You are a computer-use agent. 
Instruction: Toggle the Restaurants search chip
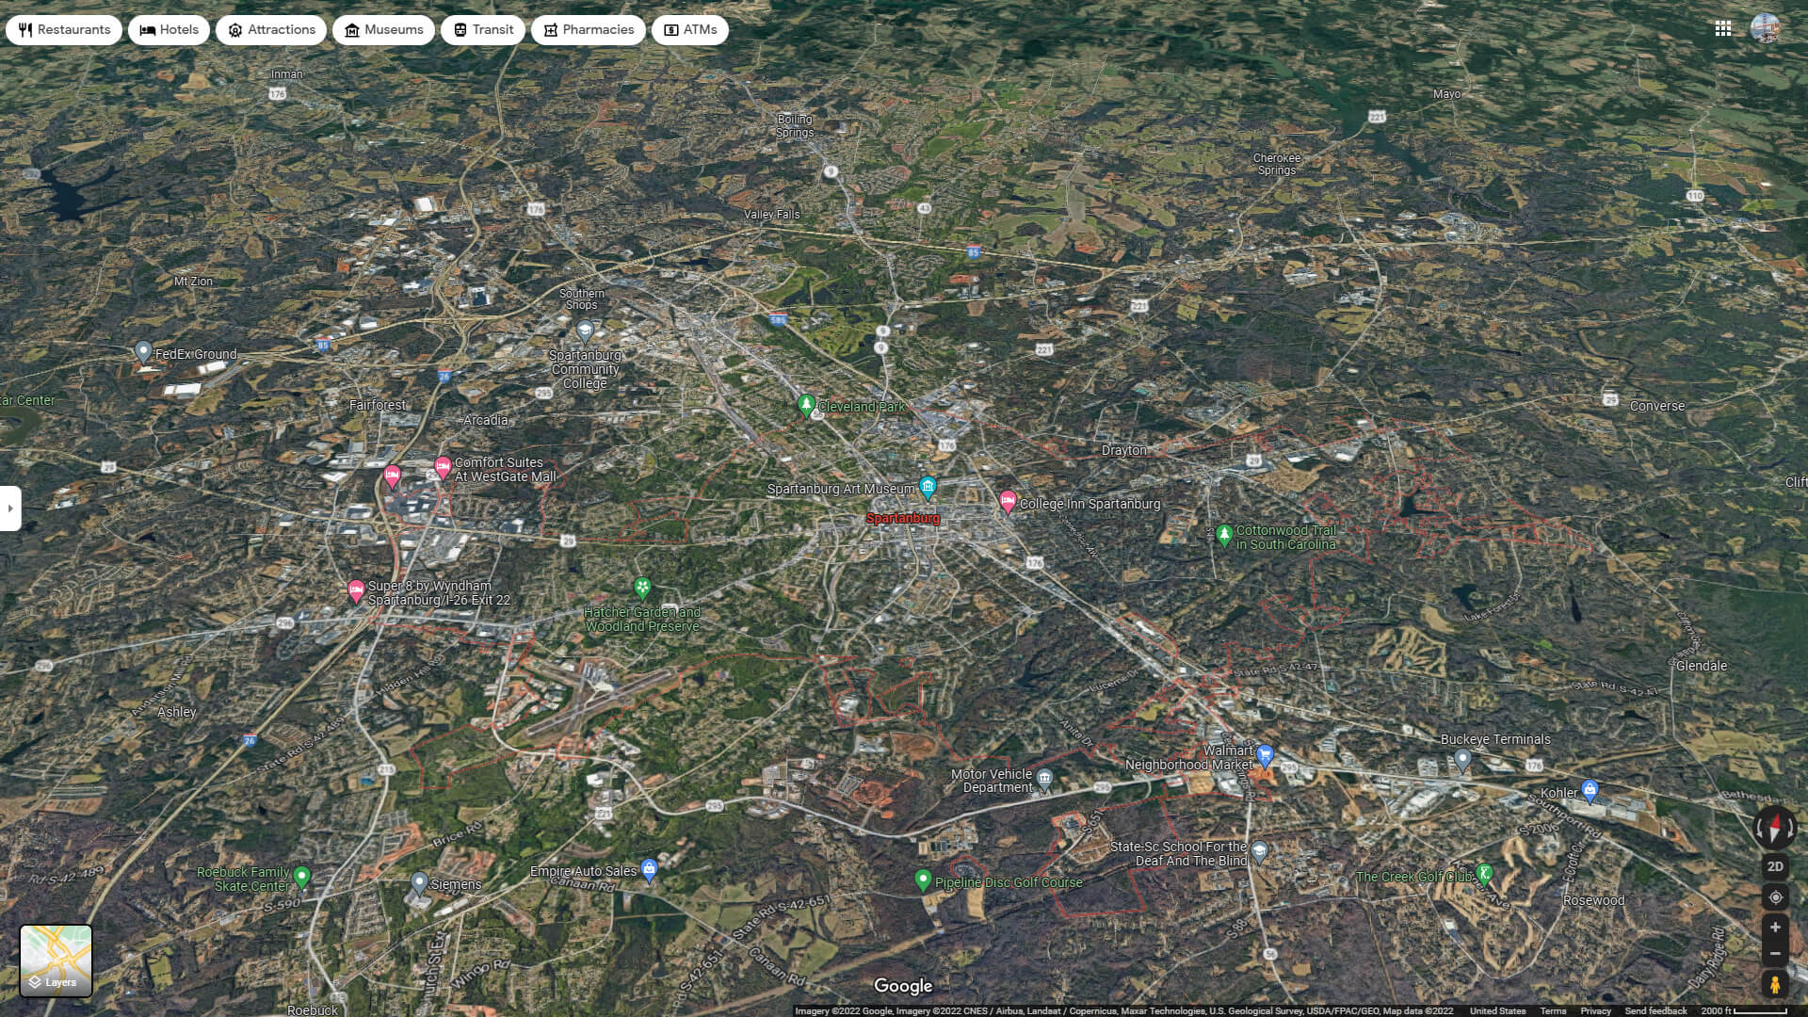(63, 29)
